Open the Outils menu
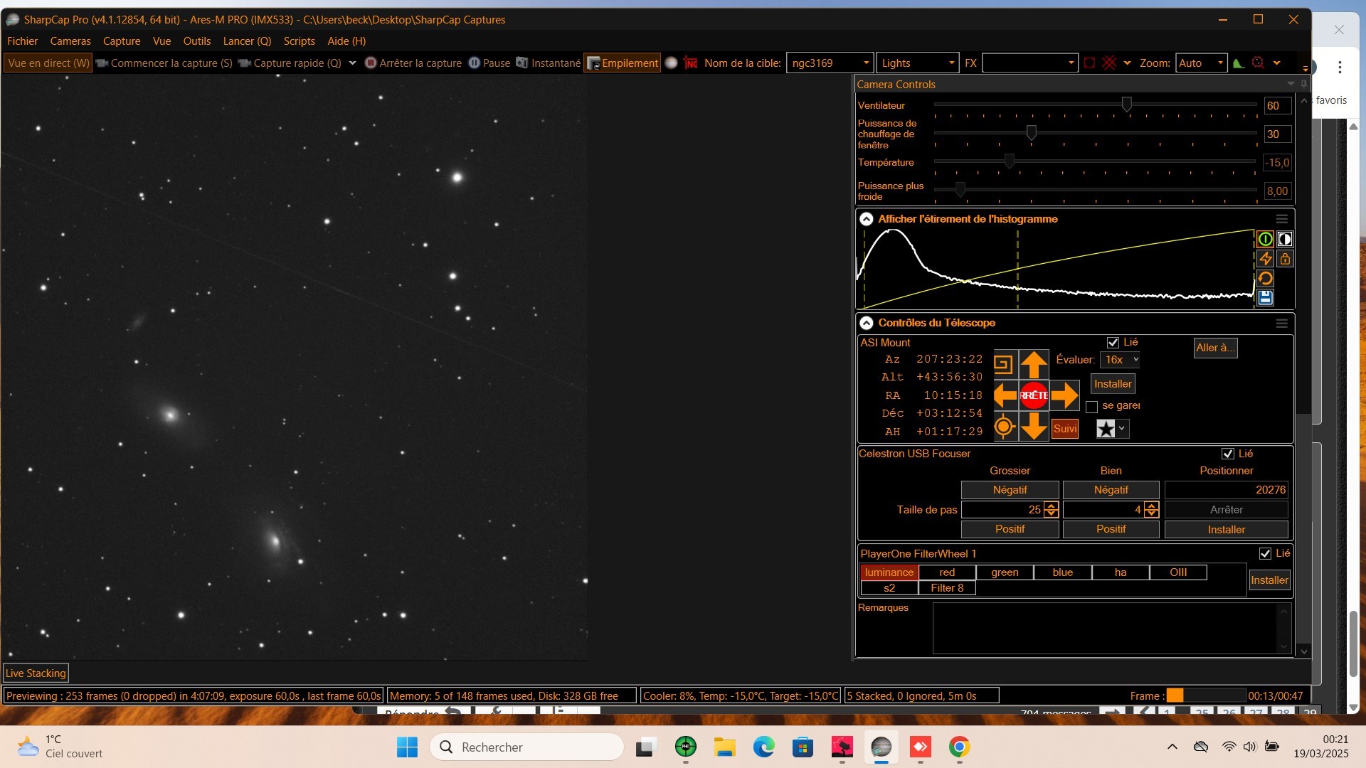 tap(197, 41)
